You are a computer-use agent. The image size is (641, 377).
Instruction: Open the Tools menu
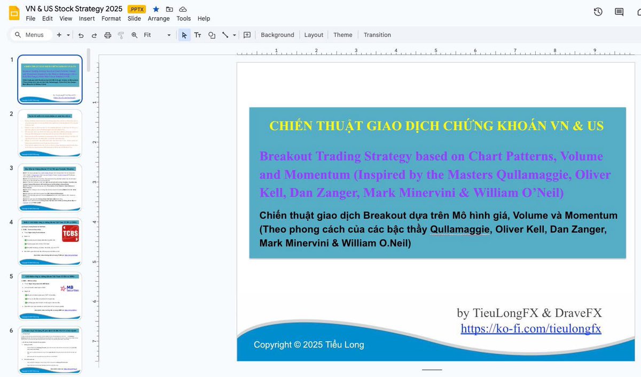pyautogui.click(x=183, y=19)
